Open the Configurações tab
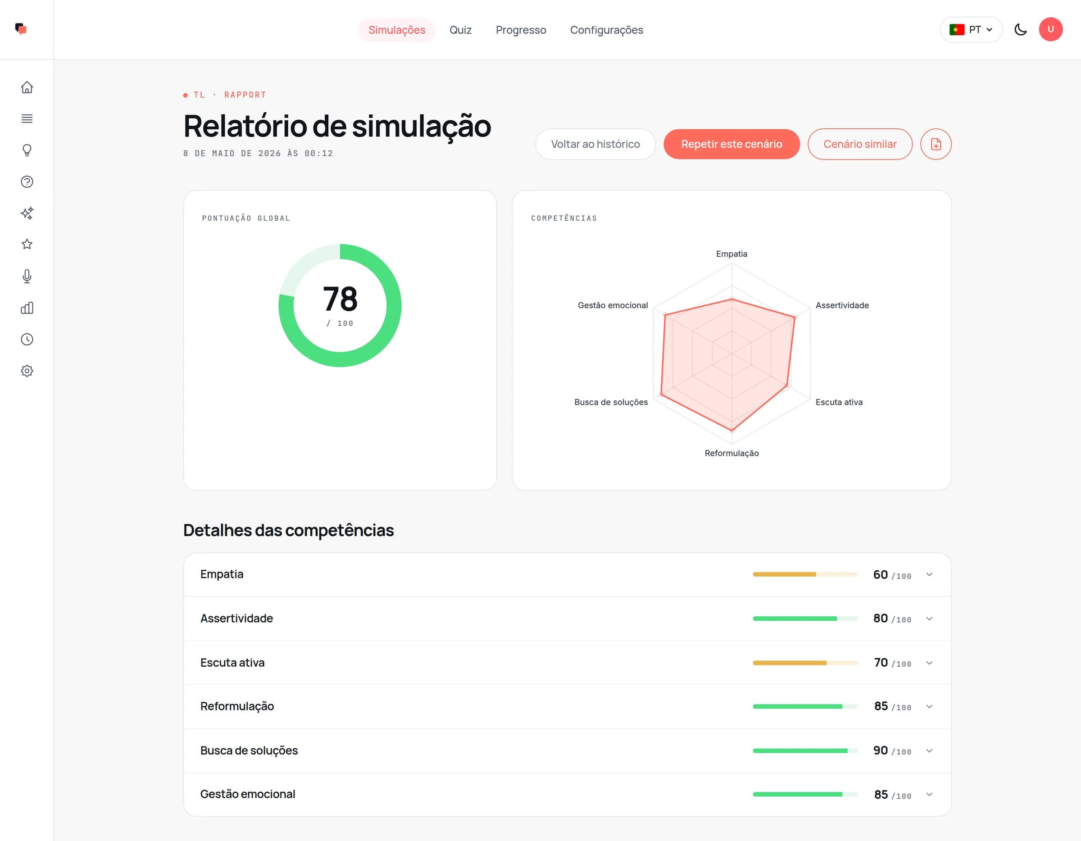 606,30
